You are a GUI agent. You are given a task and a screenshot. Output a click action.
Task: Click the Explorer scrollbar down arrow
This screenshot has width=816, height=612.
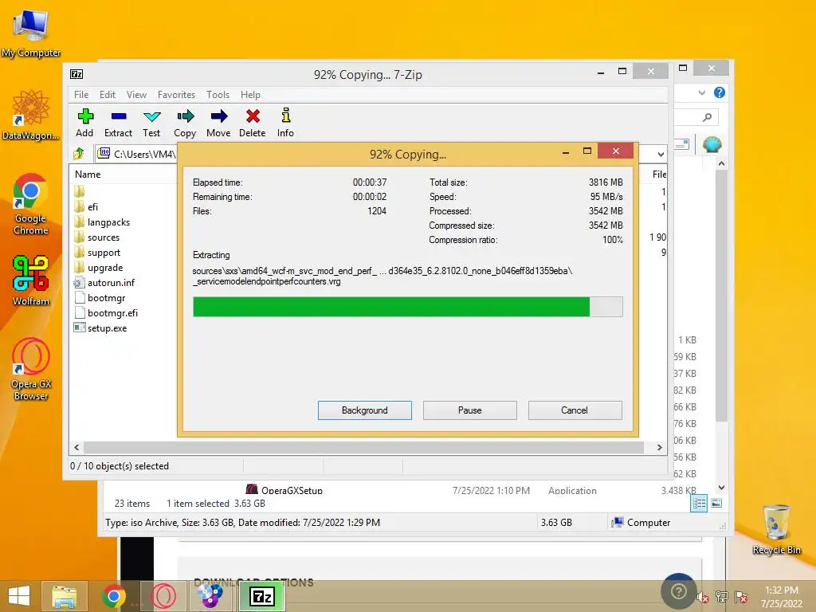click(x=721, y=488)
